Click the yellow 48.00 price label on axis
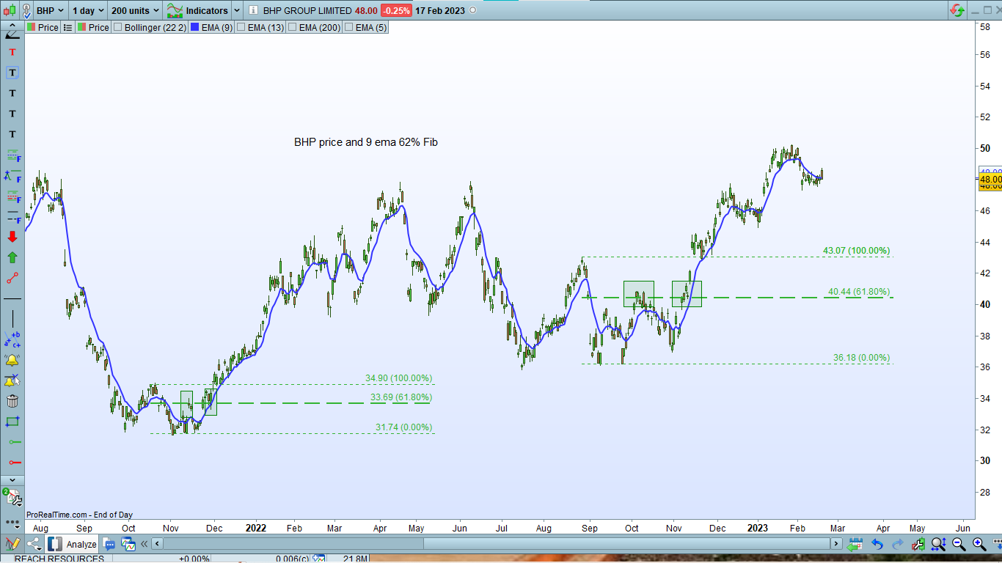 tap(990, 179)
